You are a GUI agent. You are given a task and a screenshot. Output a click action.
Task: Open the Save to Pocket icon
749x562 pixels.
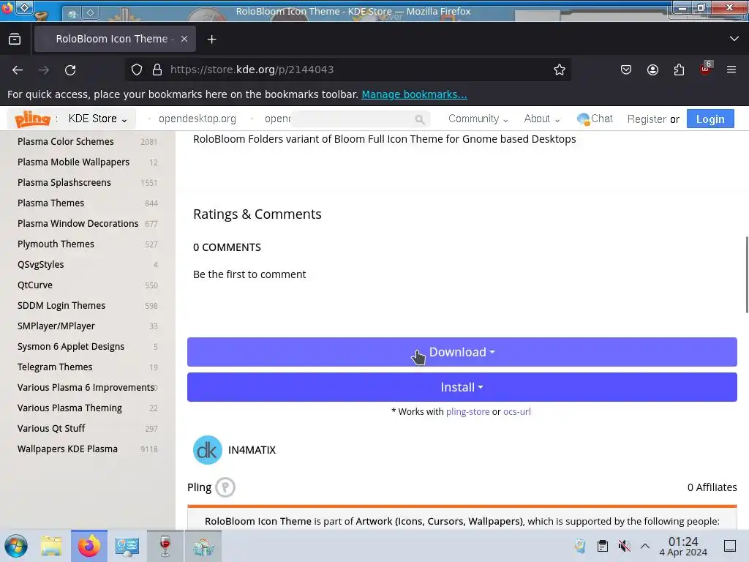(626, 70)
